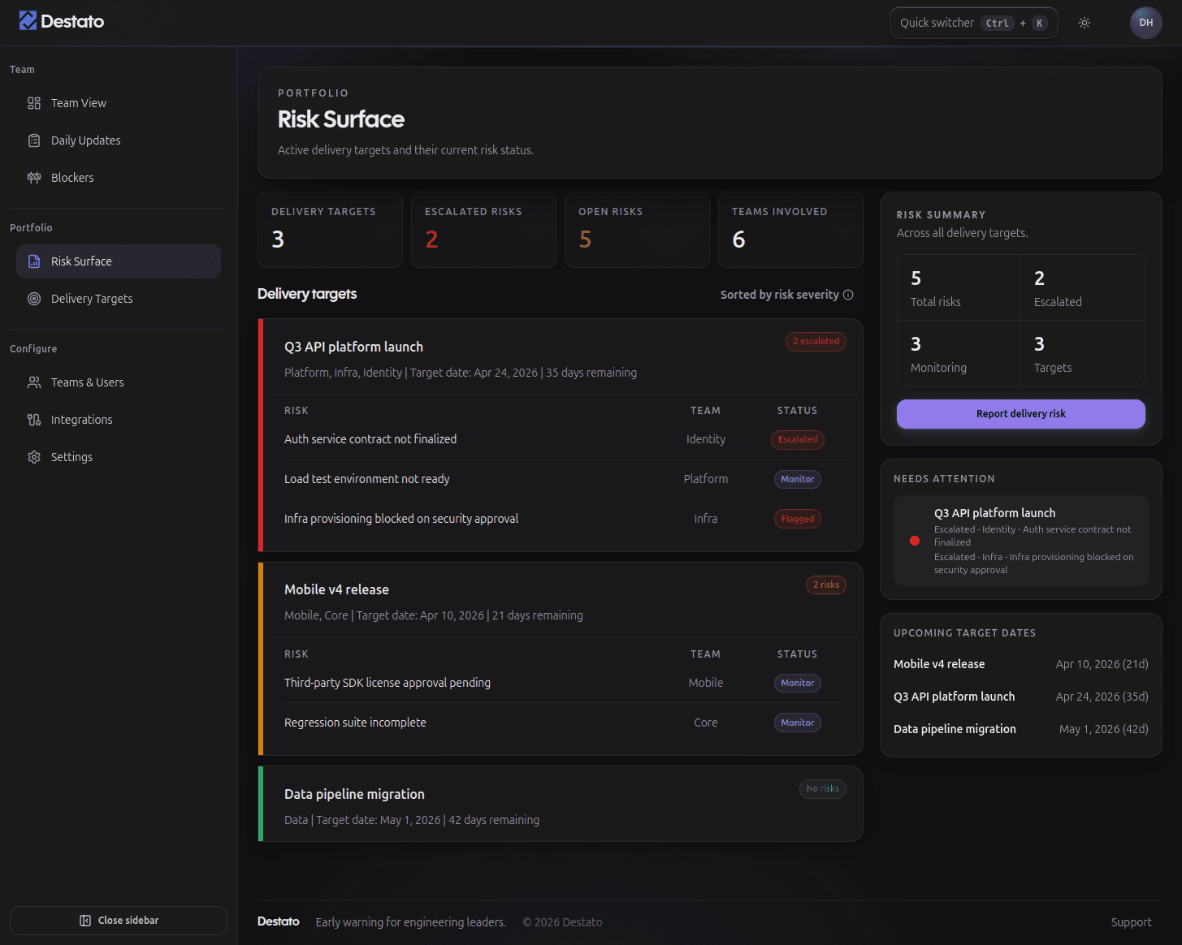Viewport: 1182px width, 945px height.
Task: Click the info icon beside Sorted by risk severity
Action: click(848, 295)
